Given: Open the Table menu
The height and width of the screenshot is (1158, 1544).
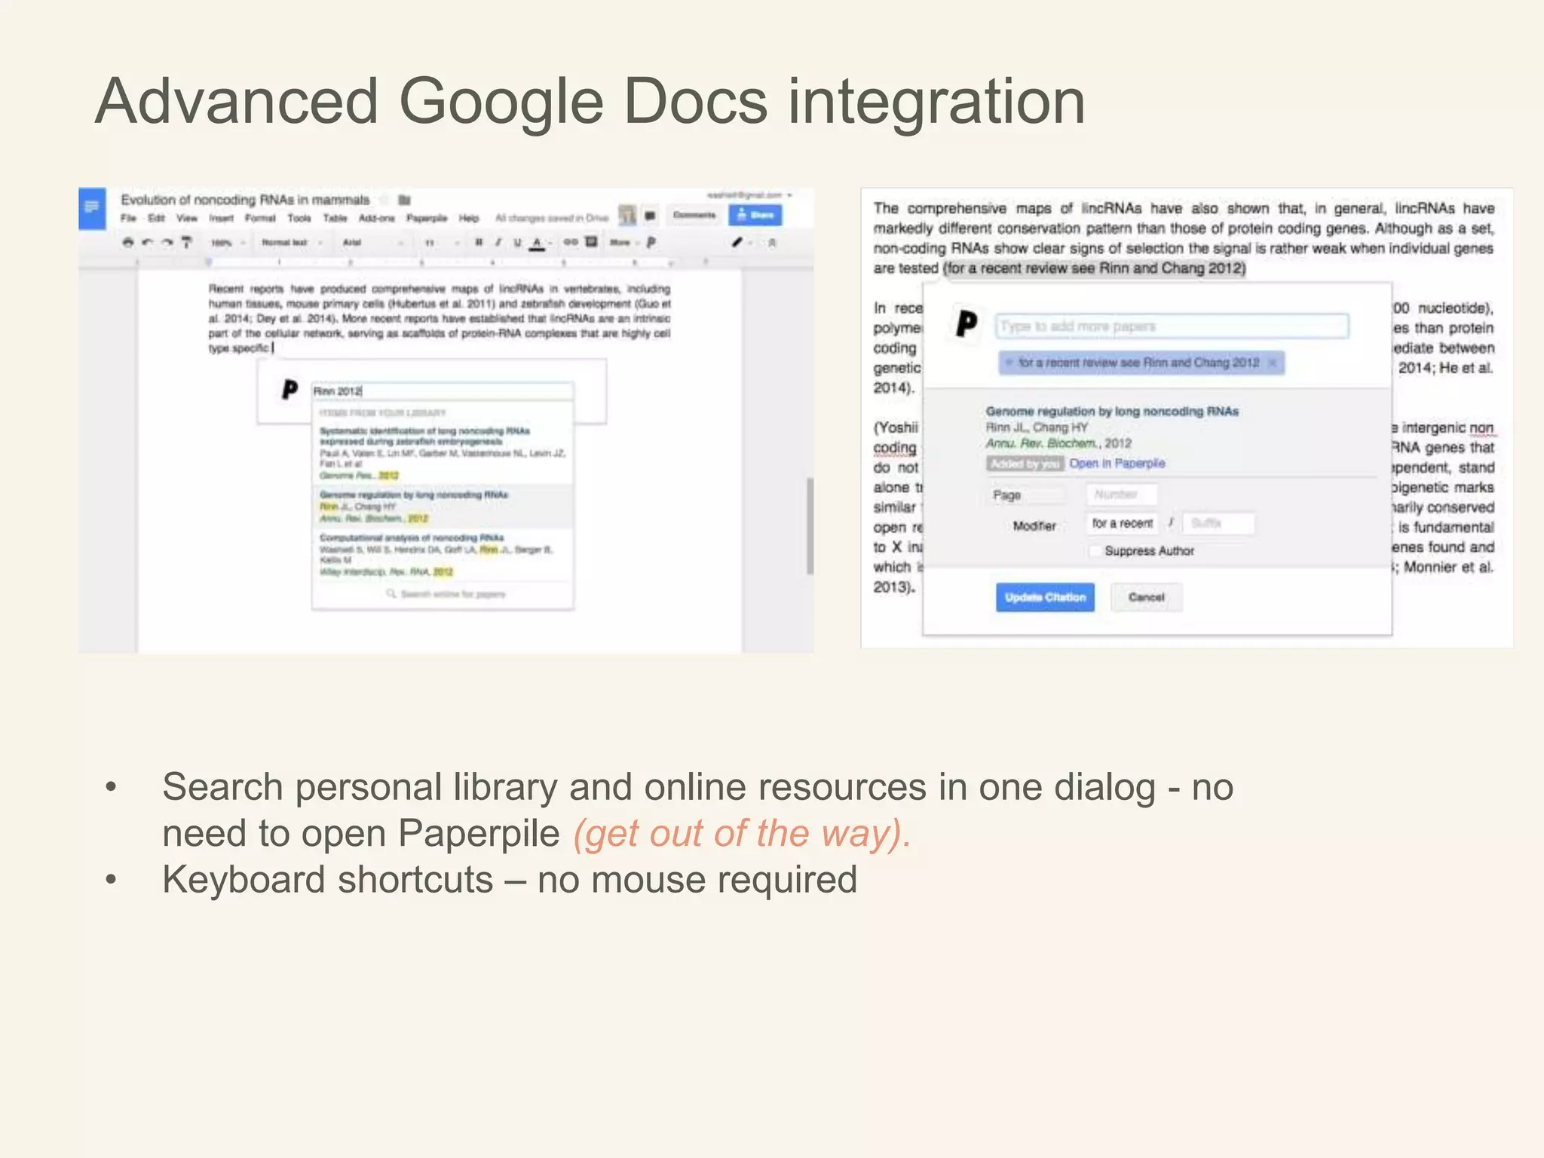Looking at the screenshot, I should pos(335,219).
